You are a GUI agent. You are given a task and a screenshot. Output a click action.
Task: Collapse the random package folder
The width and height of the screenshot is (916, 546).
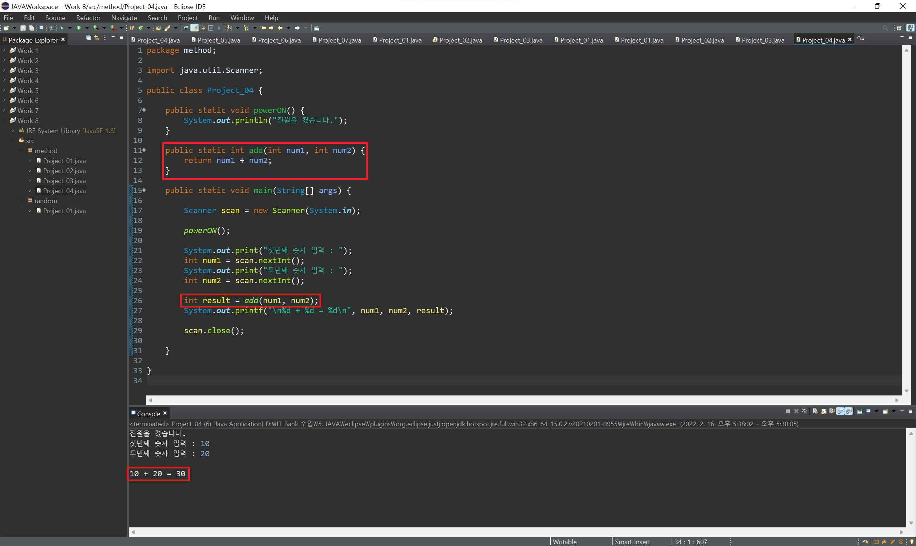(x=21, y=201)
